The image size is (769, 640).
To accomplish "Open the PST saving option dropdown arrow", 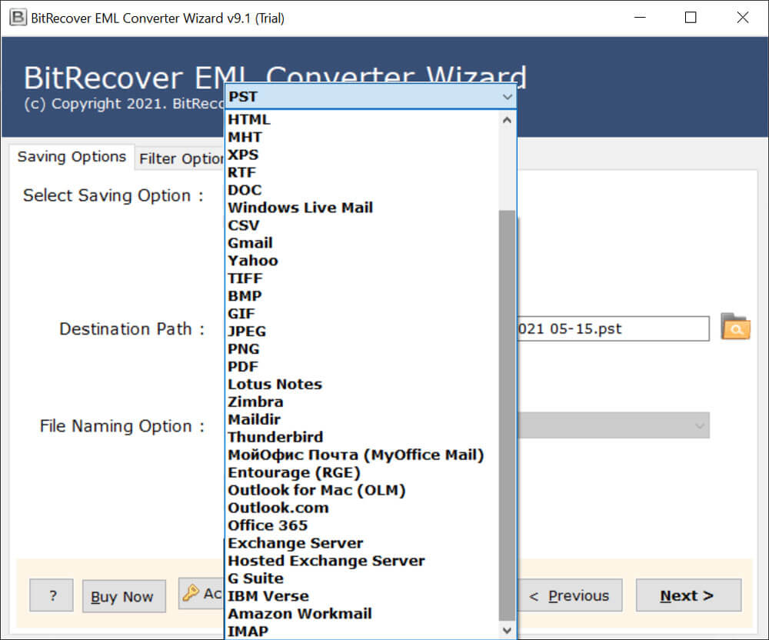I will [x=507, y=97].
